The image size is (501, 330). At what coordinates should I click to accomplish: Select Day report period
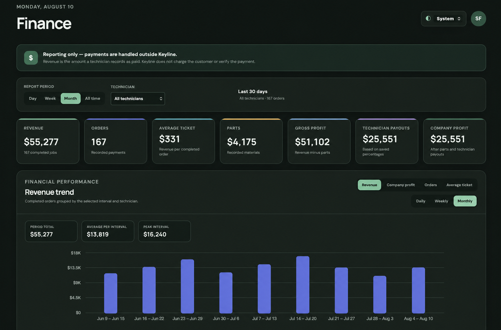click(x=33, y=99)
